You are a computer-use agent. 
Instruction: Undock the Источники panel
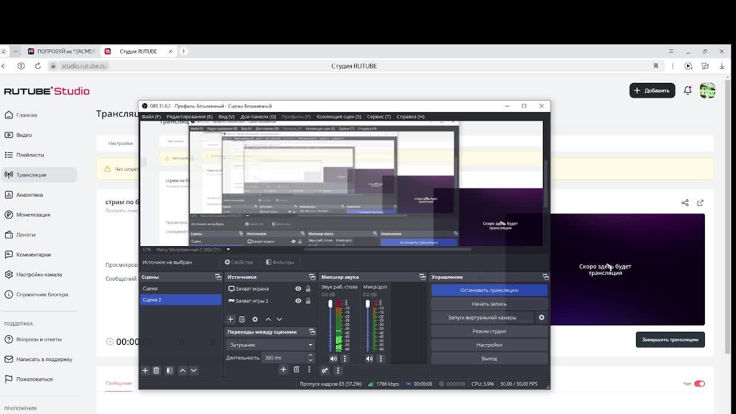312,277
